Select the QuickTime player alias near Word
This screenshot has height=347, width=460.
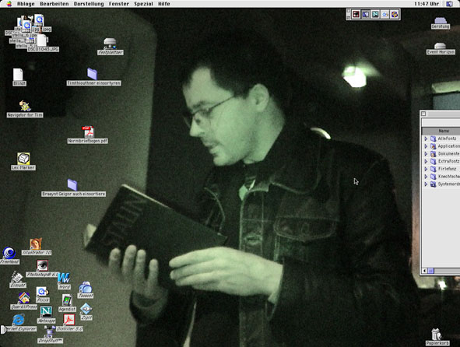coord(43,292)
